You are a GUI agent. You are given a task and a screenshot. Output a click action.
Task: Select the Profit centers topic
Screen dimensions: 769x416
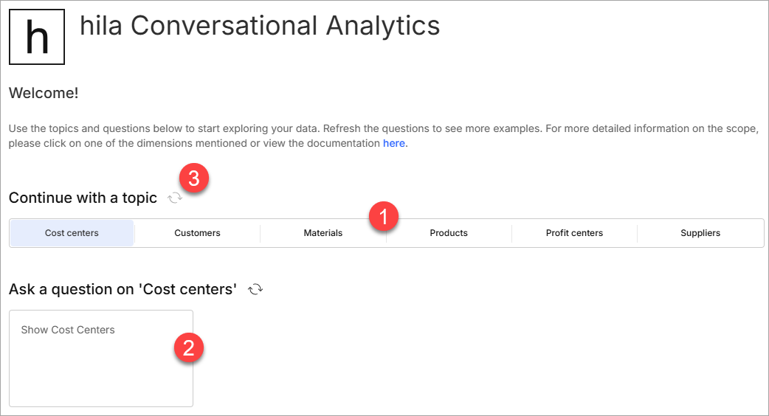coord(574,233)
